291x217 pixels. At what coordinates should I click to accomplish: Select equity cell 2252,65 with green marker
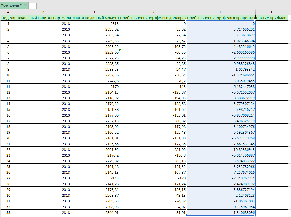pos(95,52)
